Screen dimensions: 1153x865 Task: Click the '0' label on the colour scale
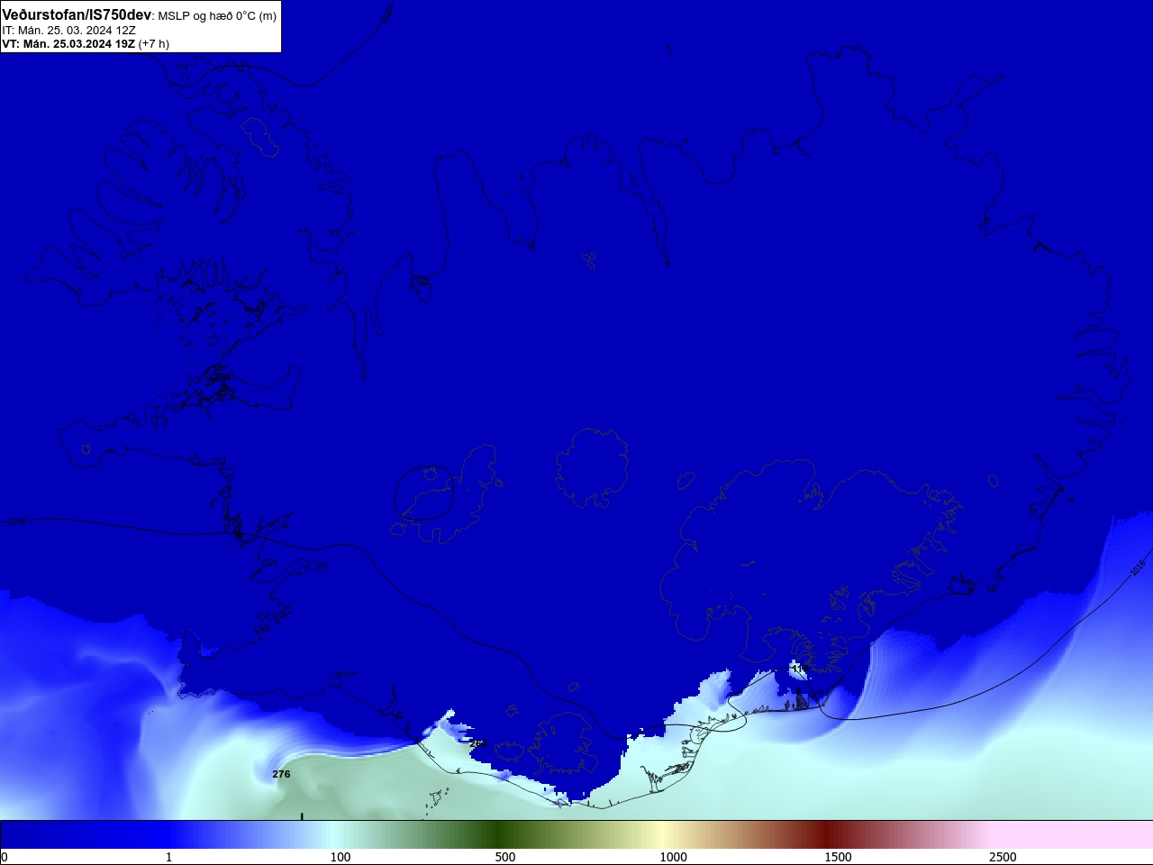click(5, 857)
